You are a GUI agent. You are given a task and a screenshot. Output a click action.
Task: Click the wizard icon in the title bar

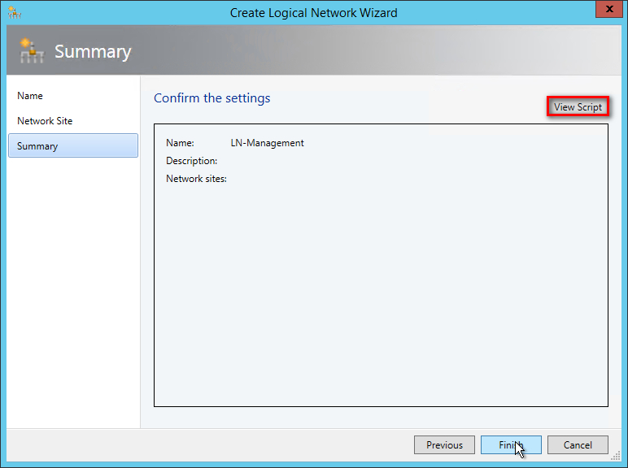coord(14,13)
